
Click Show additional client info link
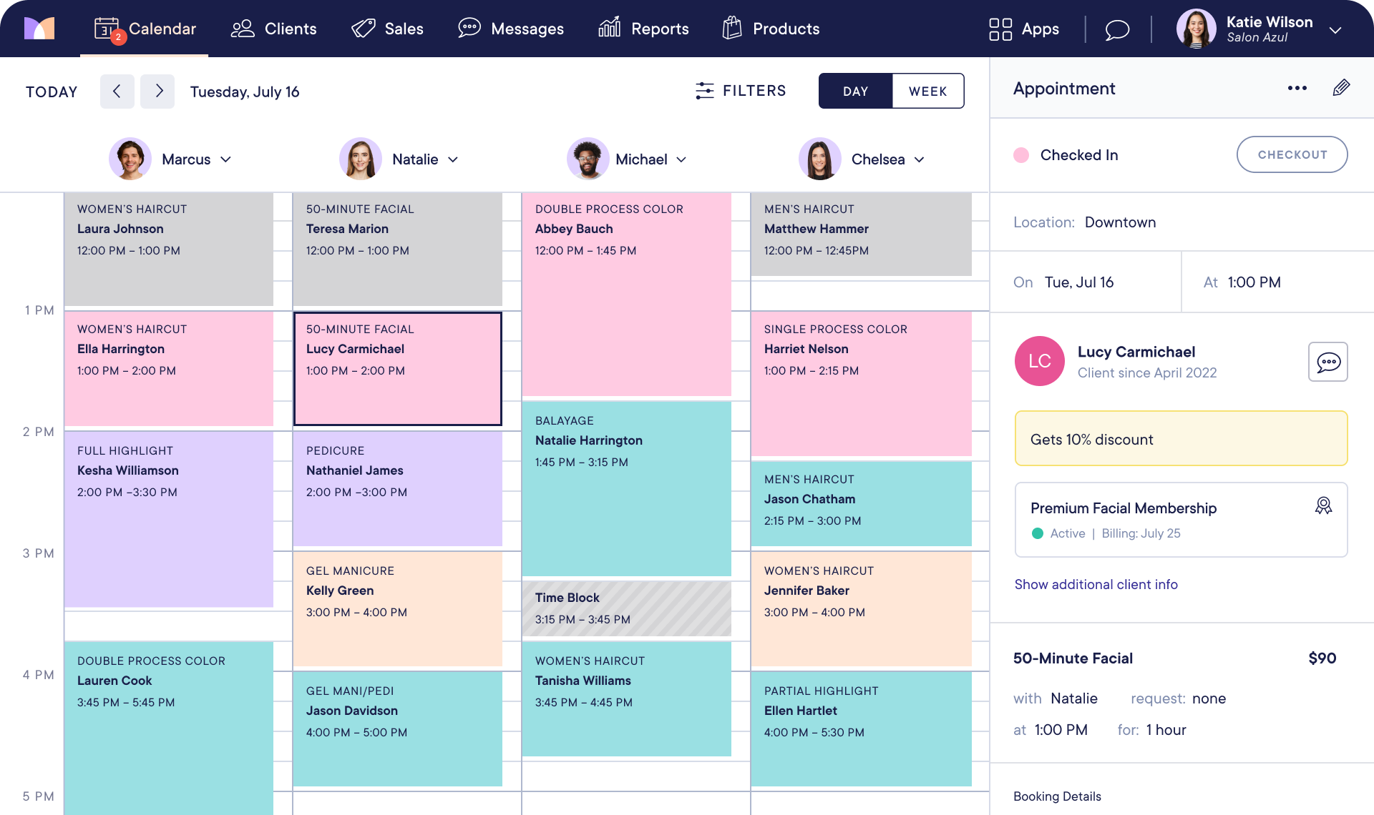click(x=1096, y=584)
